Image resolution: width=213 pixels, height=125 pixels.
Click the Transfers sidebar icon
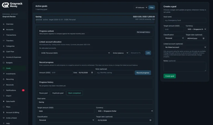click(x=4, y=41)
